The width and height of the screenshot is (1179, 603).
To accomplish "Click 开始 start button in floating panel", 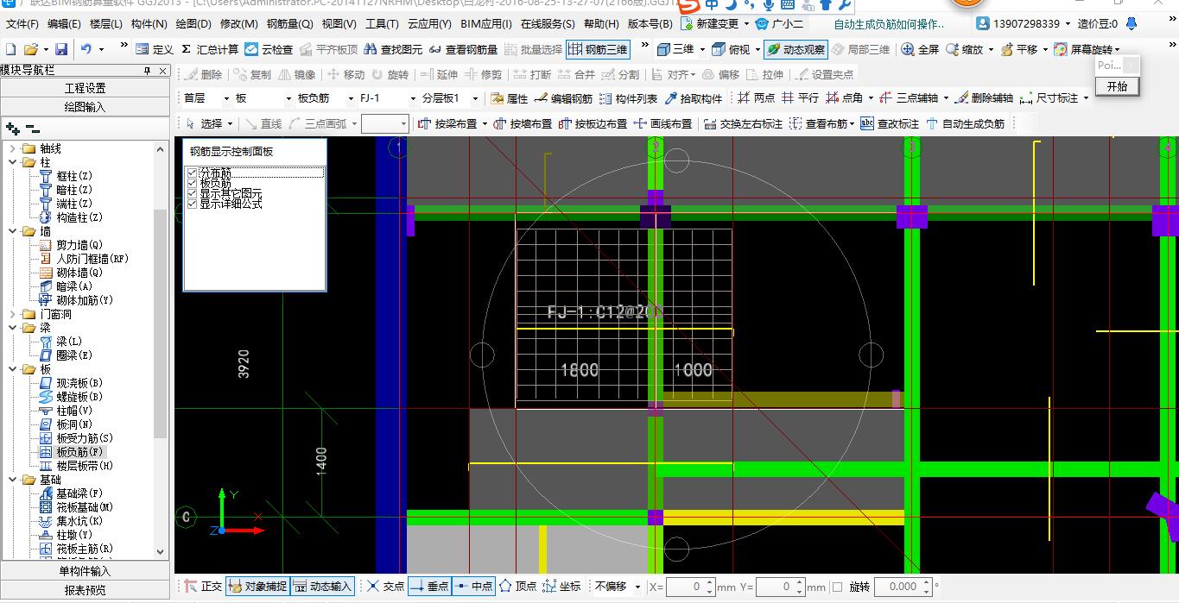I will pyautogui.click(x=1117, y=86).
